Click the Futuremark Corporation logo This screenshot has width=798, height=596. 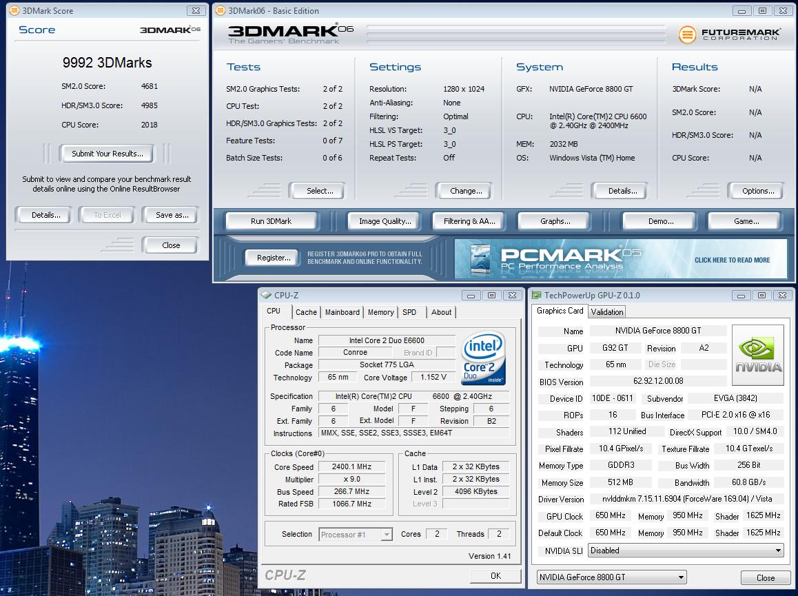coord(729,34)
